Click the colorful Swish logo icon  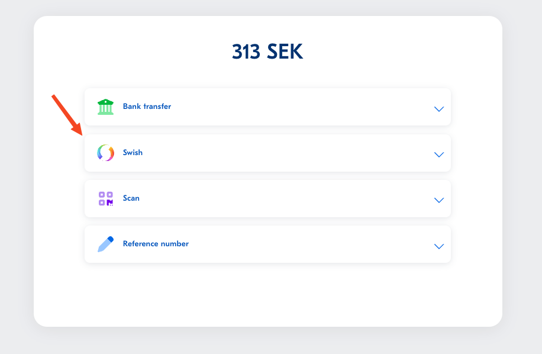pos(105,153)
